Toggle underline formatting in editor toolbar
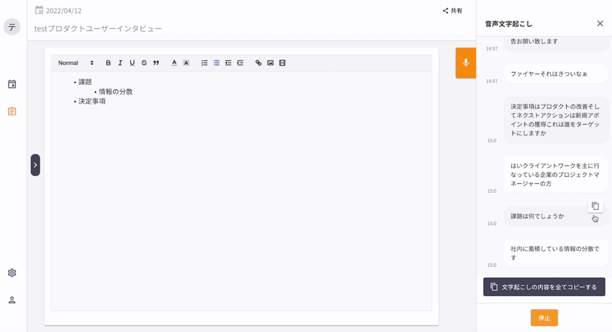This screenshot has width=612, height=332. click(x=132, y=63)
